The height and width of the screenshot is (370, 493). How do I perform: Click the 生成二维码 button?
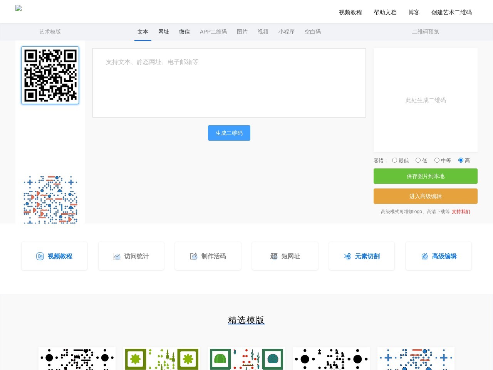pos(229,133)
